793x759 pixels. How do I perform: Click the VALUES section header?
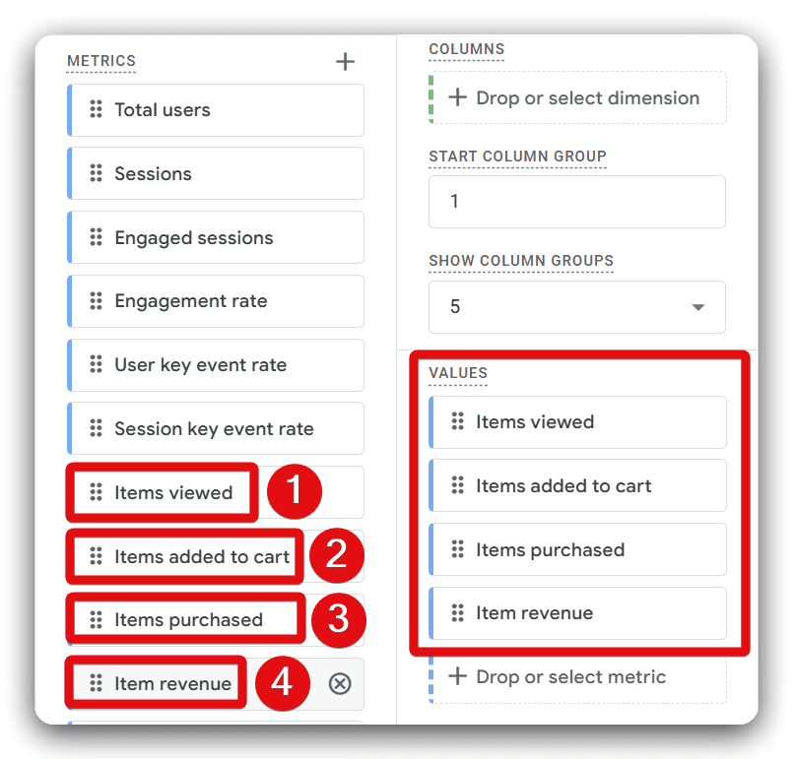point(456,373)
